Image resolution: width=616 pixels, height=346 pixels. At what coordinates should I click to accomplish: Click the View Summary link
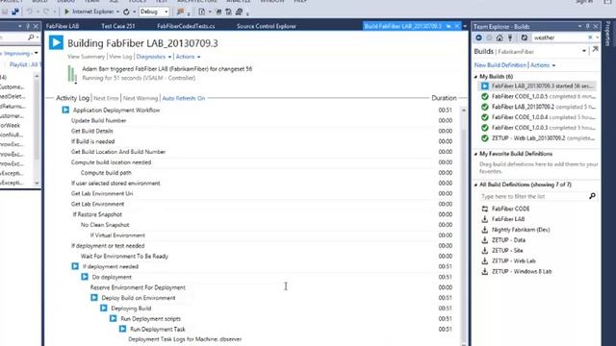click(86, 57)
